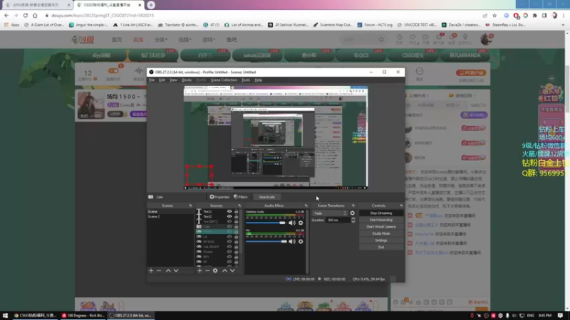This screenshot has width=570, height=320.
Task: Toggle visibility of the Text2 source
Action: tap(229, 216)
